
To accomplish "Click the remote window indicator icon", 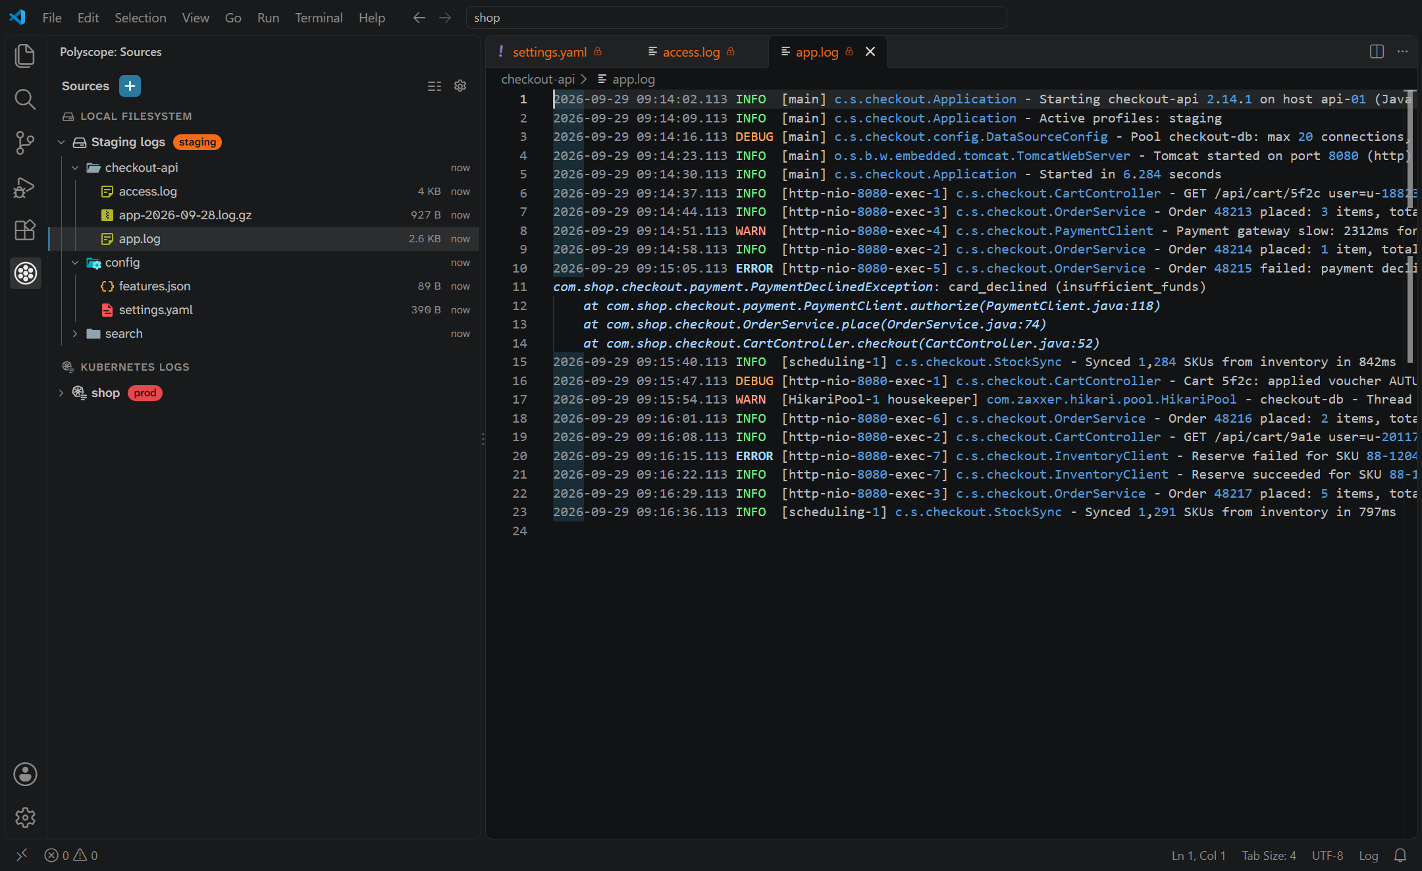I will (x=22, y=855).
